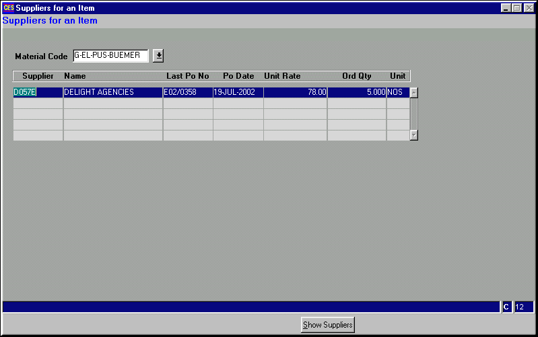The image size is (538, 337).
Task: Select the Last Po No E02/0358 cell
Action: pos(187,92)
